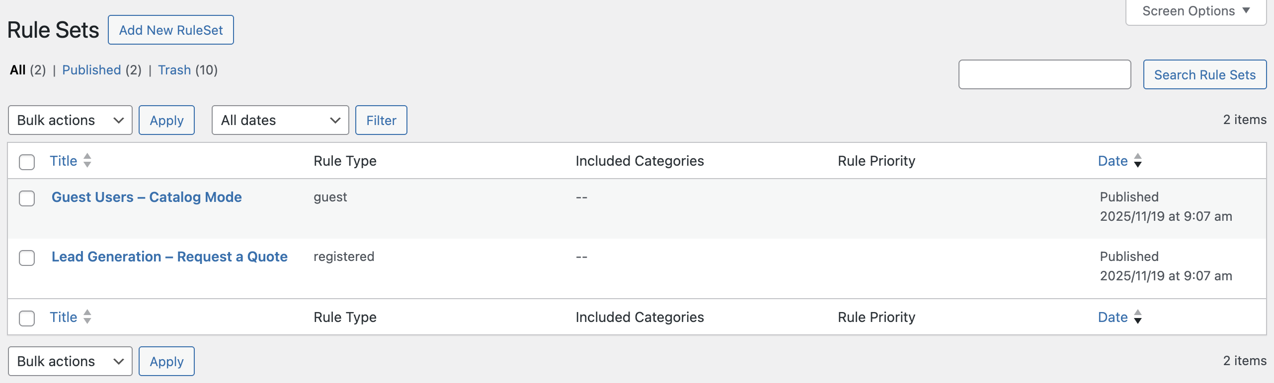
Task: Click the Add New RuleSet button
Action: coord(171,30)
